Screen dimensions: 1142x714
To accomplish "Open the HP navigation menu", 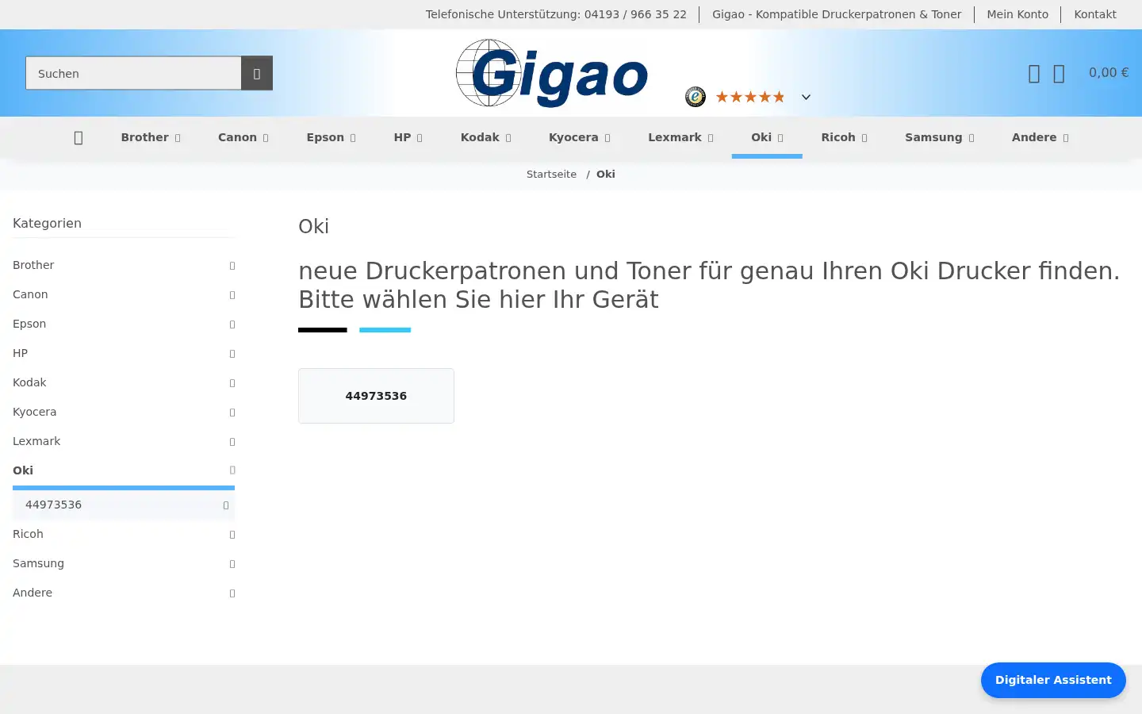I will pyautogui.click(x=408, y=137).
